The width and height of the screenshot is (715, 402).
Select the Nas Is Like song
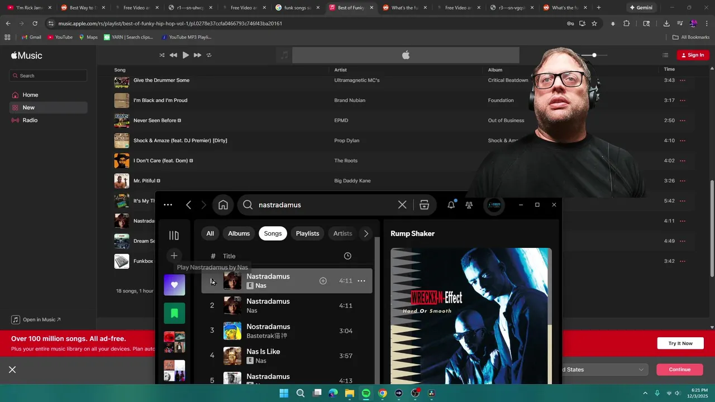[287, 356]
